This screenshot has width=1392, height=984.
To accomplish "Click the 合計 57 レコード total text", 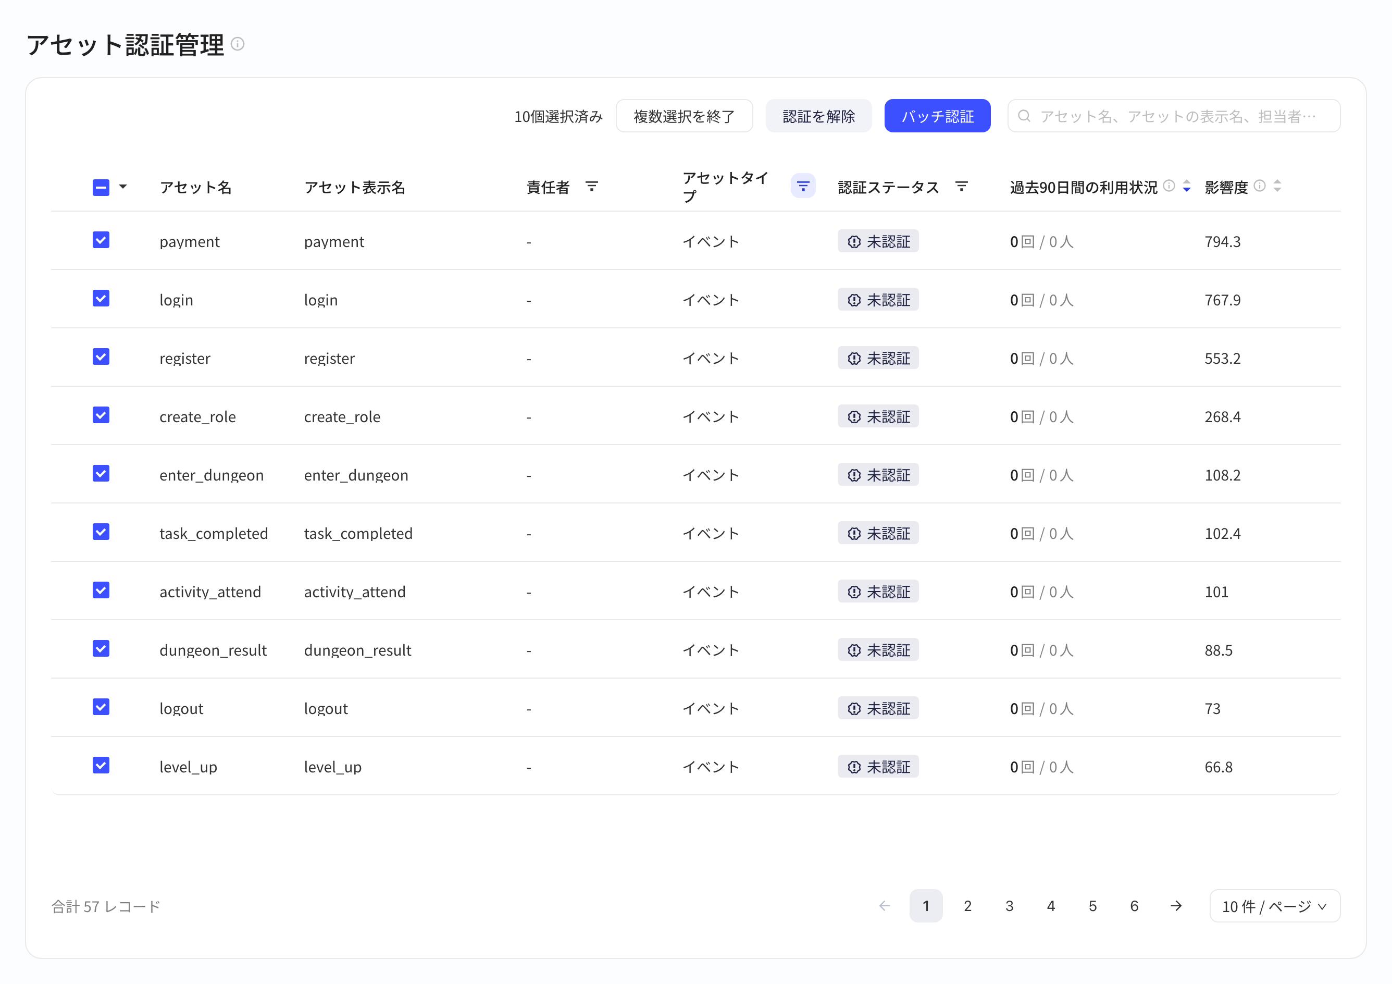I will click(106, 906).
